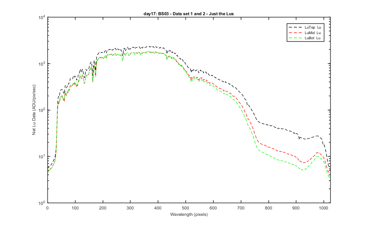Click the green dashed line sample in legend
Viewport: 365px width, 228px height.
coord(295,38)
